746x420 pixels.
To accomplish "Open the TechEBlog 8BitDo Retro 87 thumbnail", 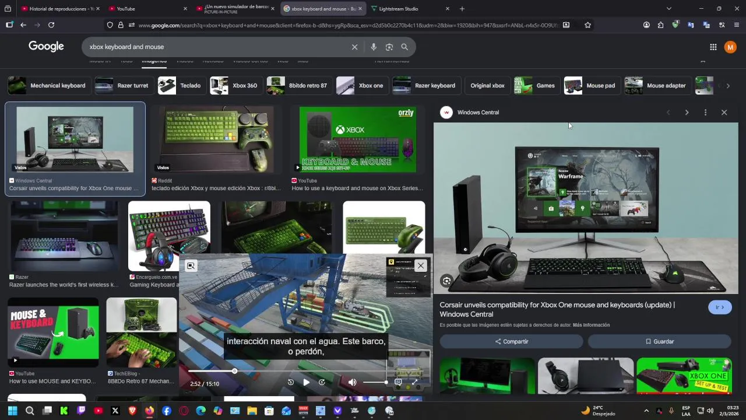I will coord(142,333).
